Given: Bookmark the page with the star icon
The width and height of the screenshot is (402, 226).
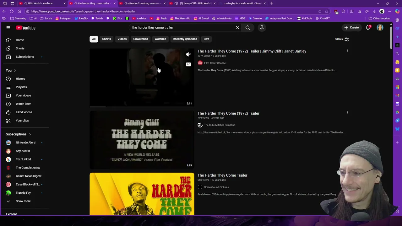Looking at the screenshot, I should coord(327,11).
